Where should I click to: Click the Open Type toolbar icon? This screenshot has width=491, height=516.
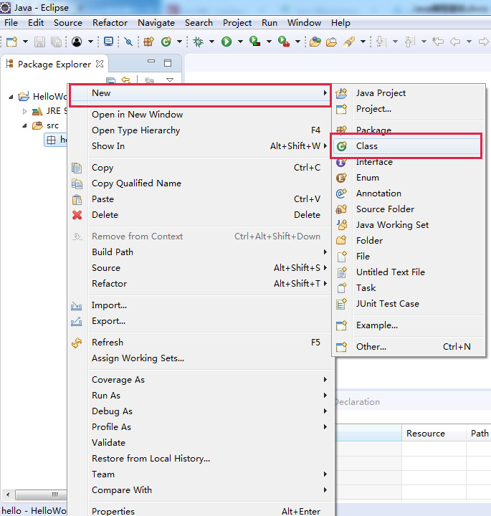pos(315,42)
